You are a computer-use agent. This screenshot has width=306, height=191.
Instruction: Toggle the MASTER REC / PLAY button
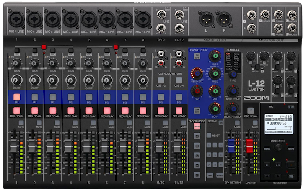(251, 111)
